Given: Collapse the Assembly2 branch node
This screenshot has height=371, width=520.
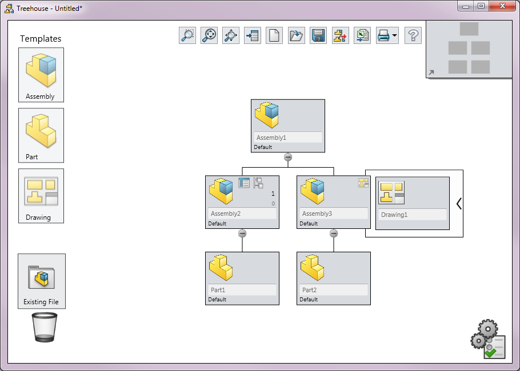Looking at the screenshot, I should point(242,233).
